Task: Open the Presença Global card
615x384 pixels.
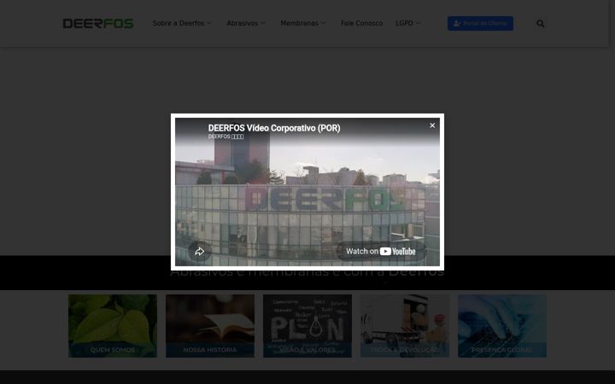Action: [502, 326]
